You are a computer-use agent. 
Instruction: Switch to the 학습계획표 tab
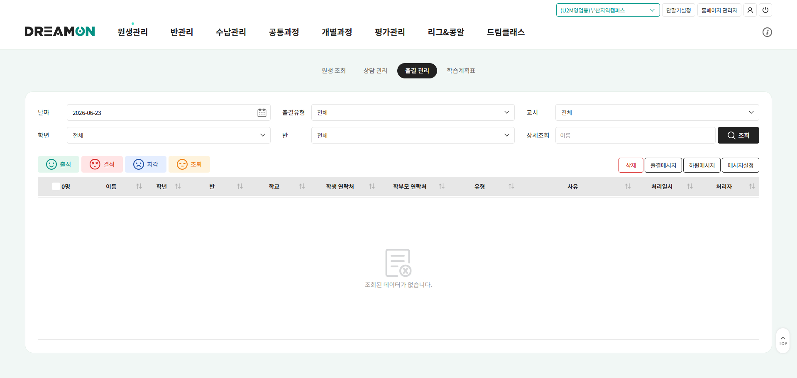[461, 71]
